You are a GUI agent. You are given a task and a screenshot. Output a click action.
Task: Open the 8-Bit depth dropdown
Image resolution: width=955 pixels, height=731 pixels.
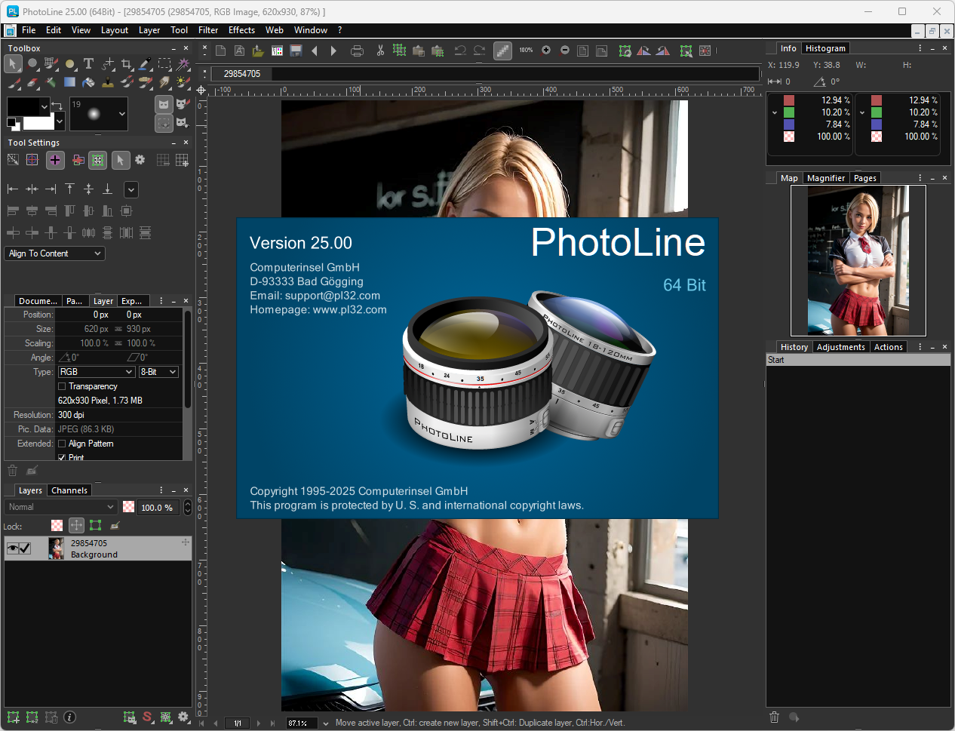click(158, 372)
